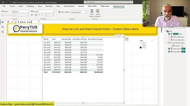Check the Demo Sales Belo... field checkbox

169,40
